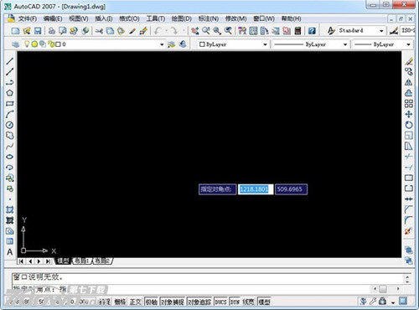Image resolution: width=419 pixels, height=310 pixels.
Task: Activate the Pan realtime tool
Action: pos(195,31)
